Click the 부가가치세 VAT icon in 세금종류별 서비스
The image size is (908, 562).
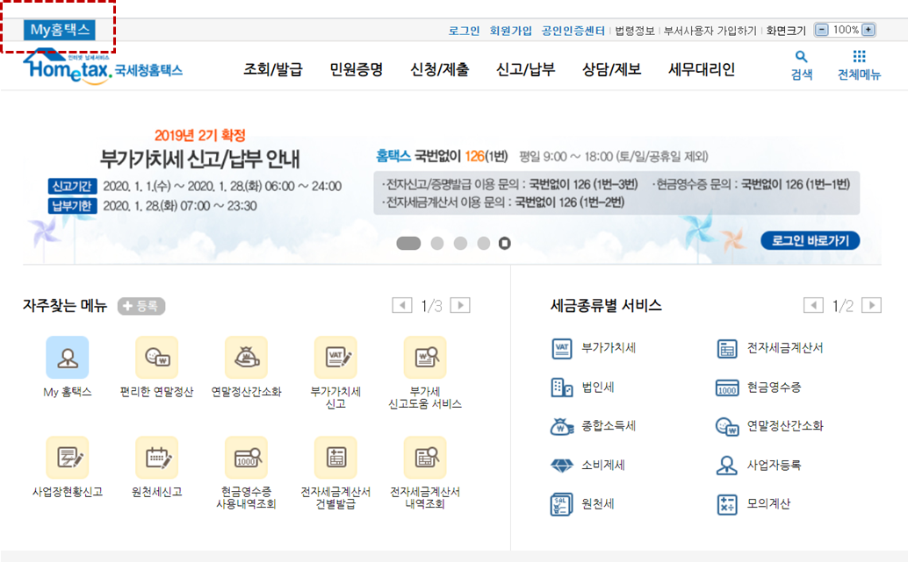(562, 349)
